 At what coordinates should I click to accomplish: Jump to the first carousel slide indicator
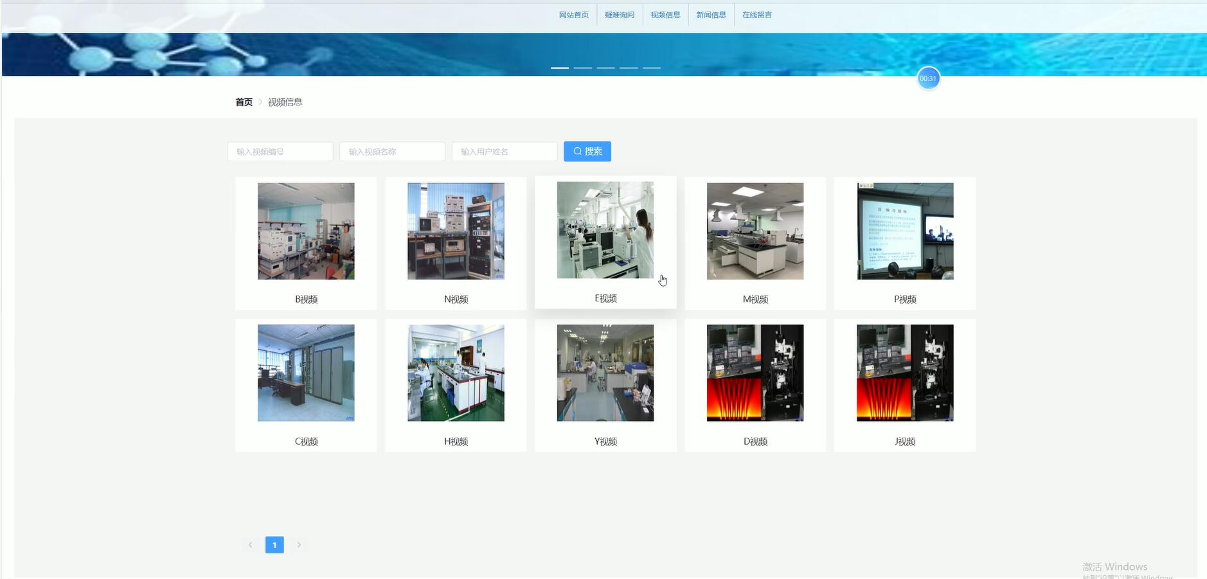(559, 67)
